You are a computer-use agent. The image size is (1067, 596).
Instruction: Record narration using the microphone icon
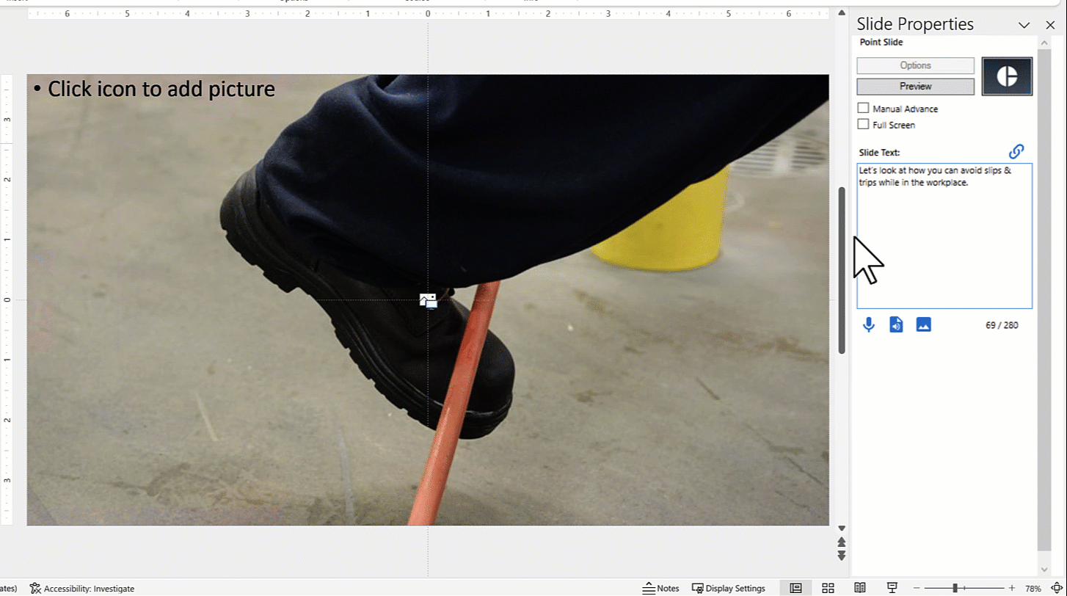(x=868, y=324)
